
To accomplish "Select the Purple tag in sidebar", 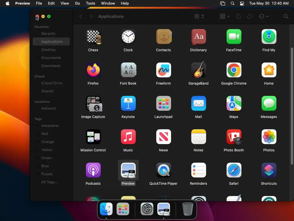I will 51,174.
